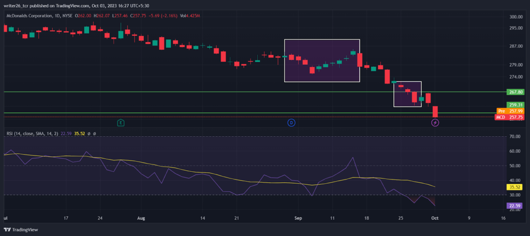
Task: Click the 17 date label on time axis
Action: [66, 218]
